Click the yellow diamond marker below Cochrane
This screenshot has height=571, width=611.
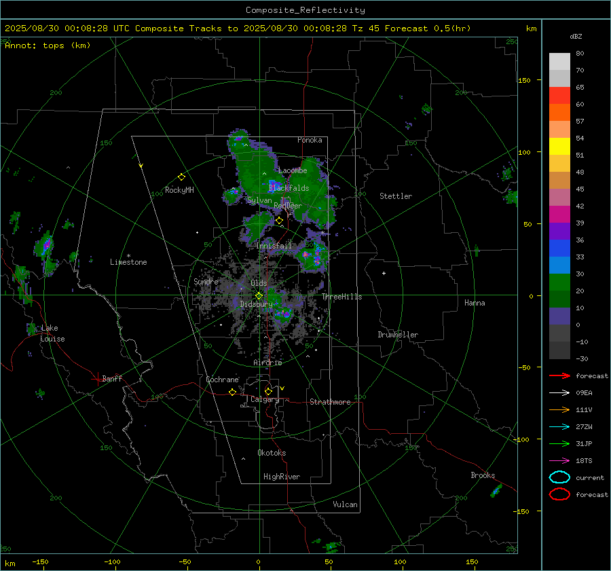(x=232, y=392)
